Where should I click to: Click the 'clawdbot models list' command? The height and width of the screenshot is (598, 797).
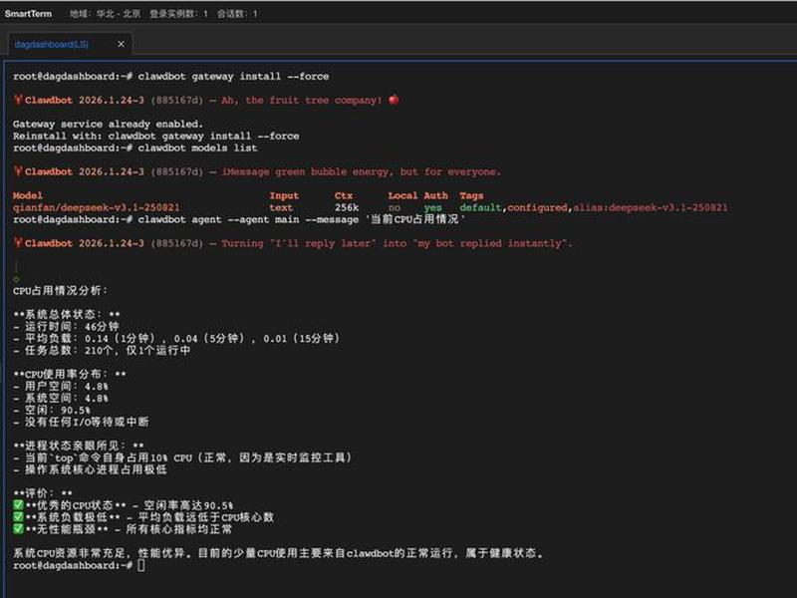[197, 148]
